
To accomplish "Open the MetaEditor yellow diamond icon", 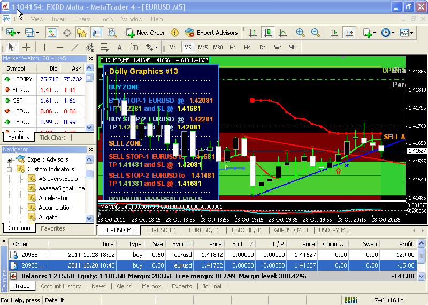I will coord(175,33).
